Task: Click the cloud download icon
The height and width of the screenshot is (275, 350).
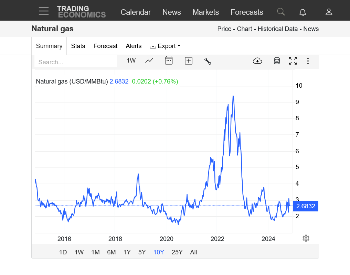Action: [257, 61]
